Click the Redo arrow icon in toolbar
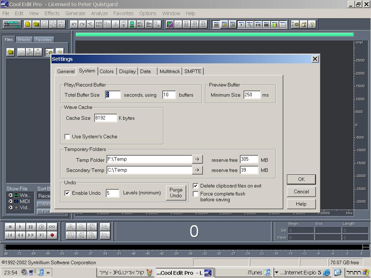This screenshot has width=371, height=278. click(x=82, y=24)
